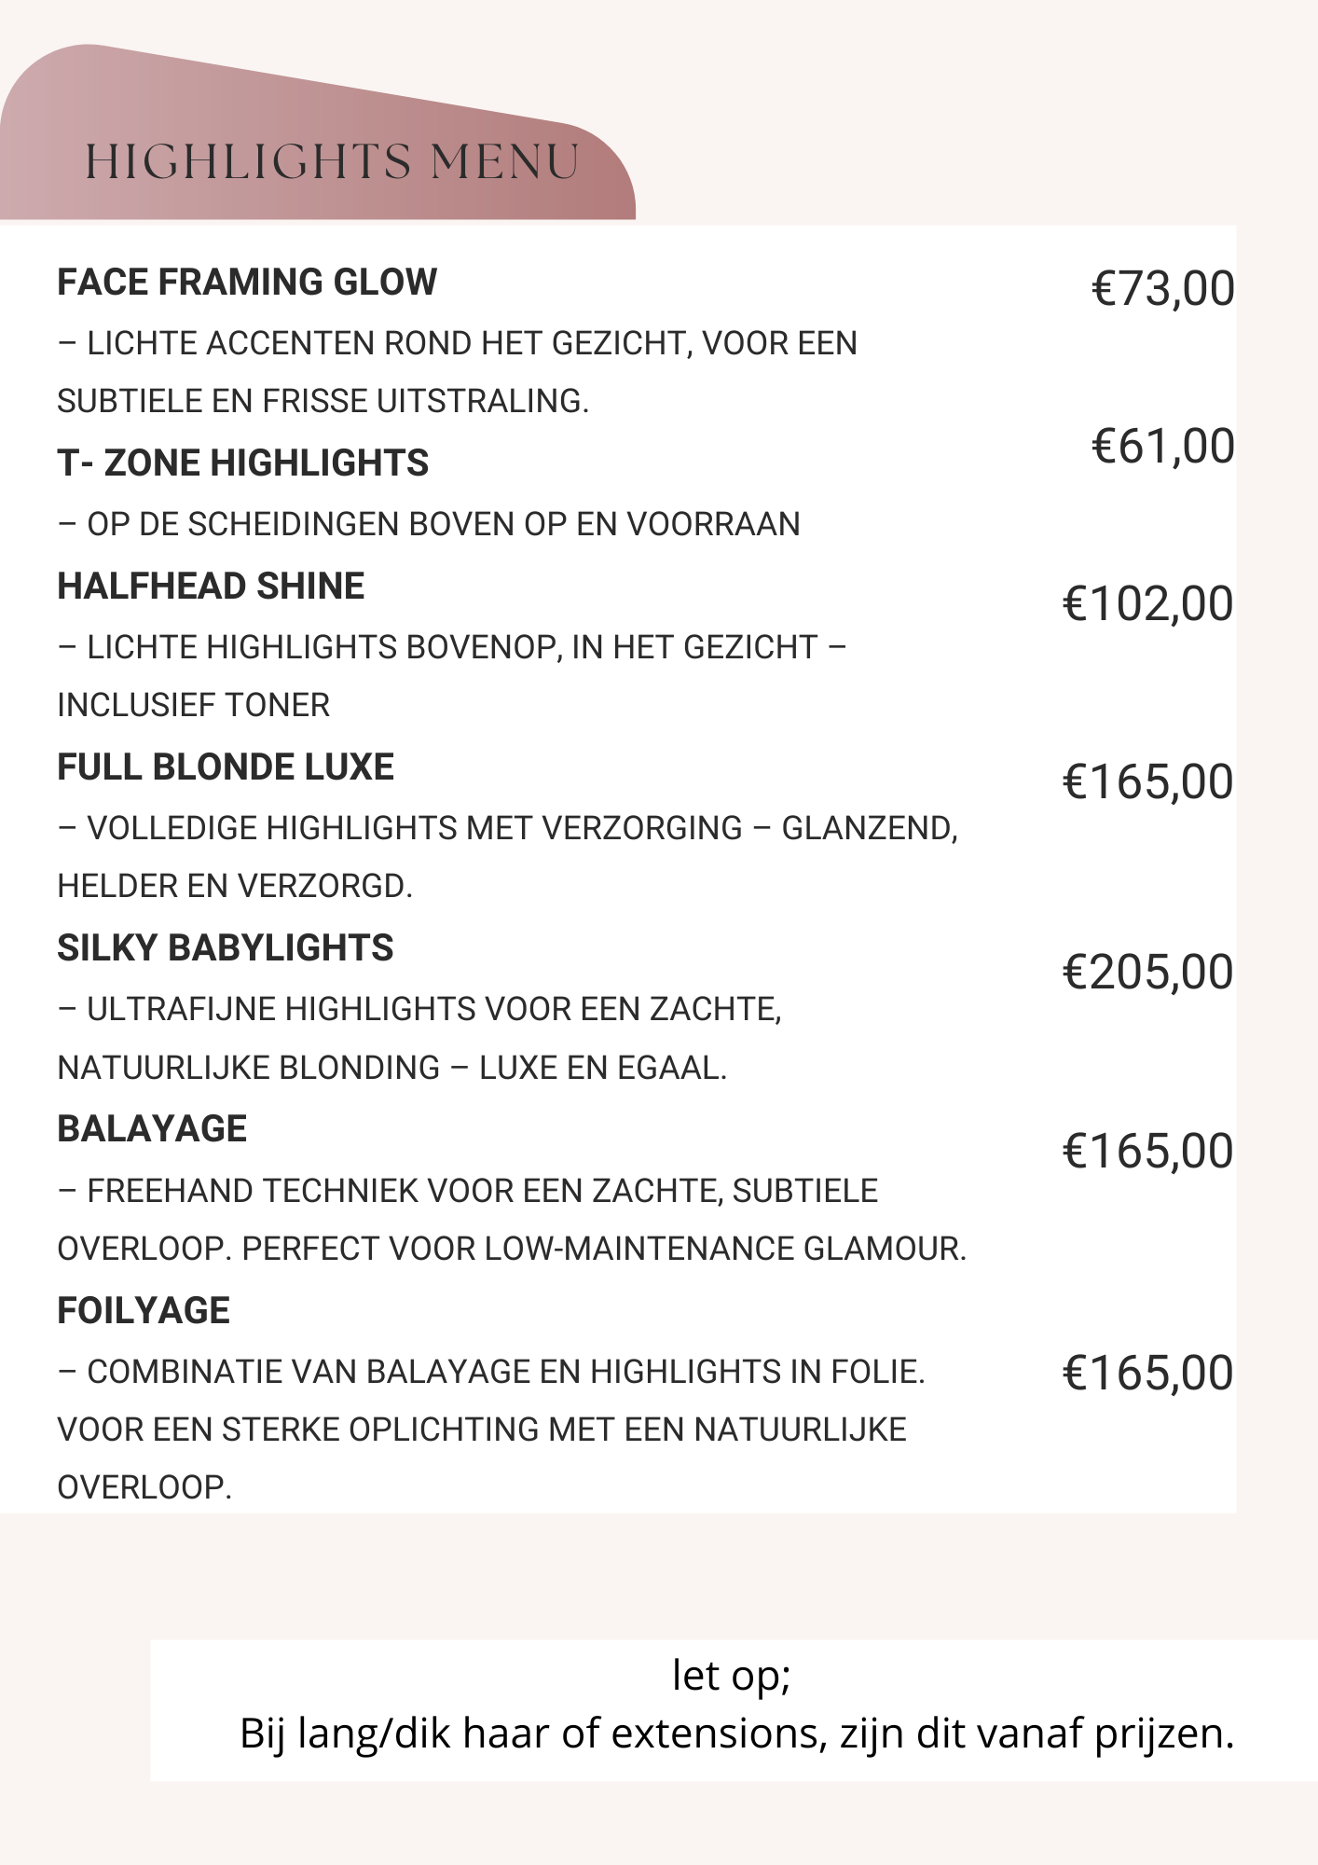
Task: Click the 'Bij lang/dik haar' note line
Action: click(x=736, y=1734)
